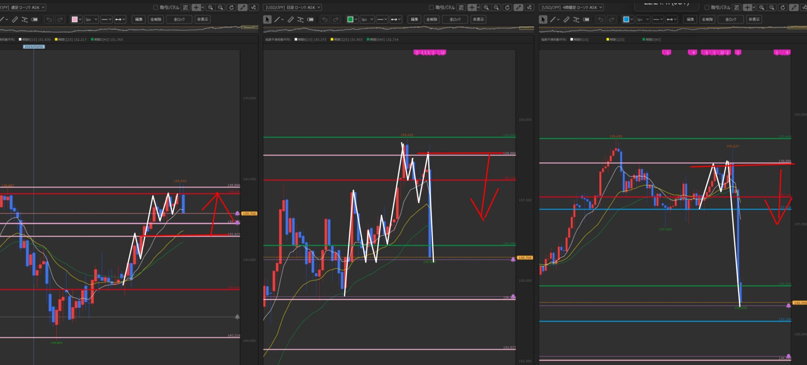
Task: Click zoom out magnifier on weekly chart
Action: 221,7
